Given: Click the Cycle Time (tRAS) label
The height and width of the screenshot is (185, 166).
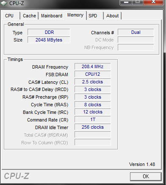Looking at the screenshot, I should tap(50, 105).
